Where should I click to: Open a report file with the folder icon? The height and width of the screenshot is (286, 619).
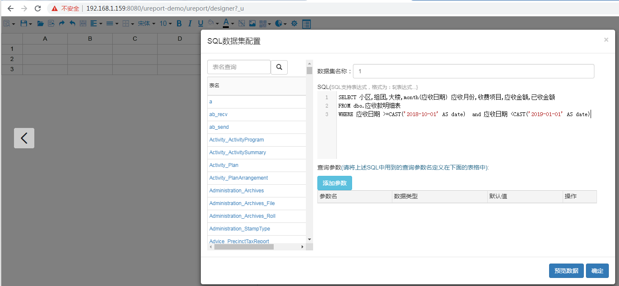tap(40, 24)
